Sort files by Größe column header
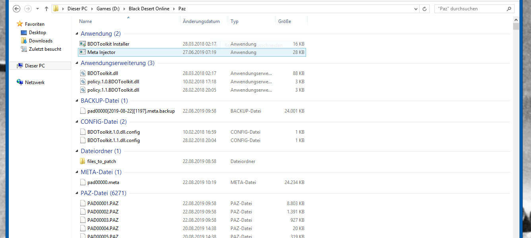This screenshot has height=238, width=531. pos(285,21)
